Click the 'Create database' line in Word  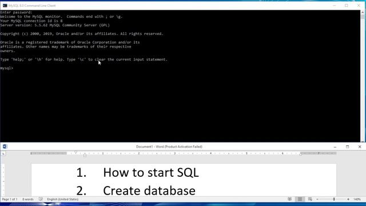pyautogui.click(x=149, y=191)
